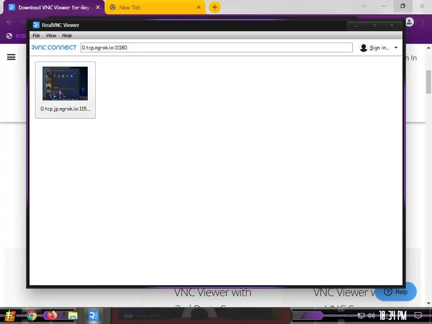Open Chrome three-dot menu

click(423, 22)
